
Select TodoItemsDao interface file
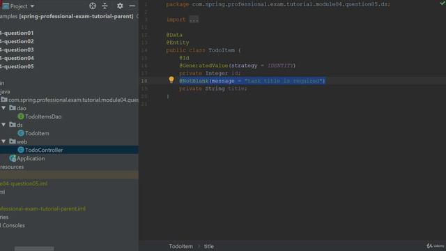[x=43, y=116]
